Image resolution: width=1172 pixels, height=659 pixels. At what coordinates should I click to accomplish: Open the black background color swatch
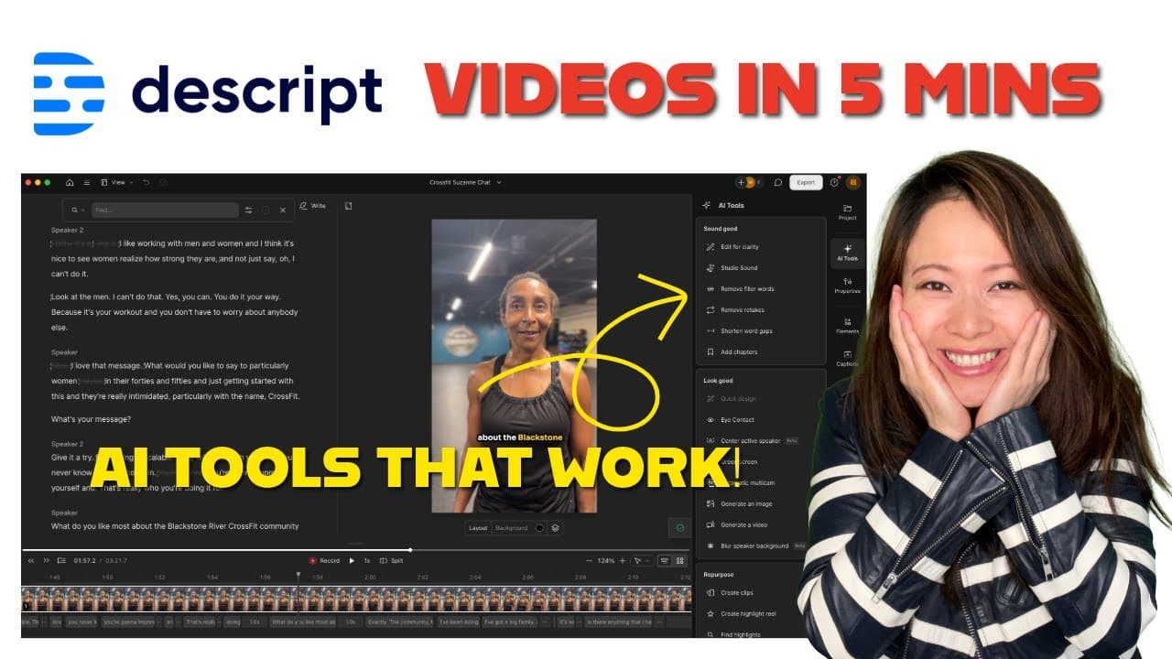(x=539, y=528)
